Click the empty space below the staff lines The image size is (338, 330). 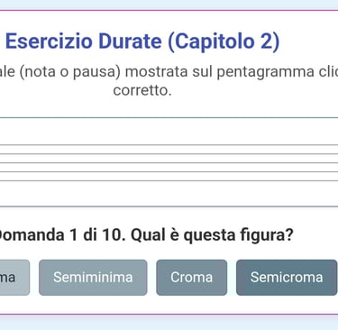click(169, 194)
